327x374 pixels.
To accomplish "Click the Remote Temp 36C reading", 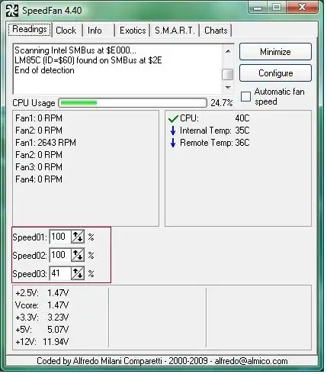I will pos(215,143).
